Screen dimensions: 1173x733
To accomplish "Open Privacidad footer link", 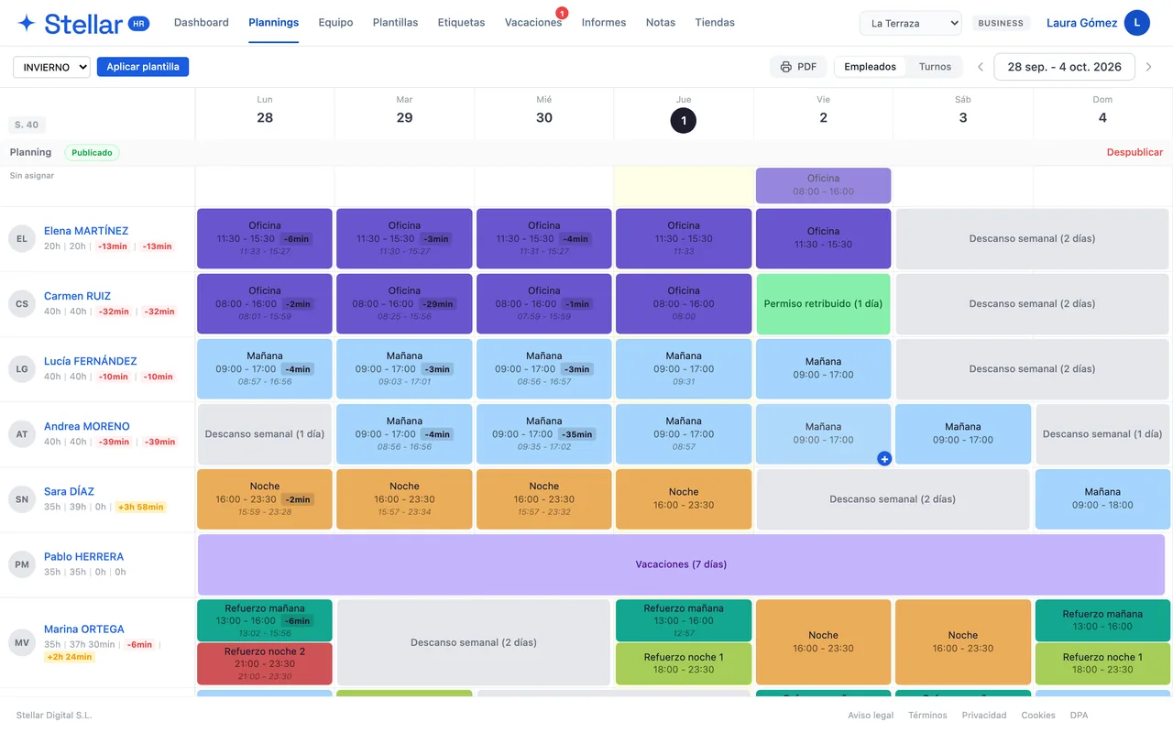I will pyautogui.click(x=984, y=715).
